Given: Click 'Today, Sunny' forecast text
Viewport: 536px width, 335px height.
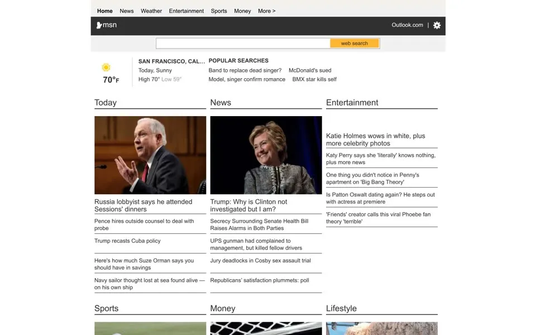Looking at the screenshot, I should [155, 70].
